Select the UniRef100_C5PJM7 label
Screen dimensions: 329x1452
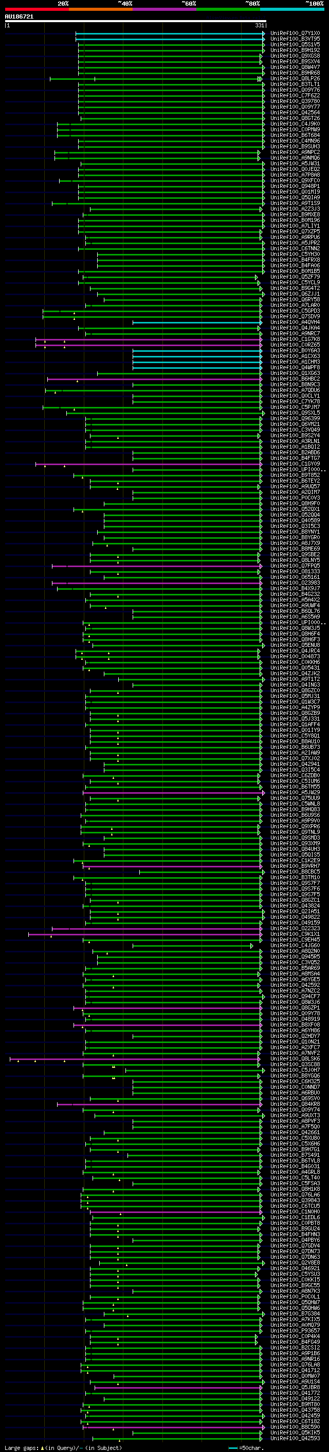(x=295, y=407)
